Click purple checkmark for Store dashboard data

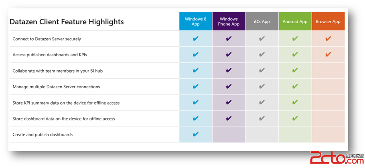(x=229, y=119)
